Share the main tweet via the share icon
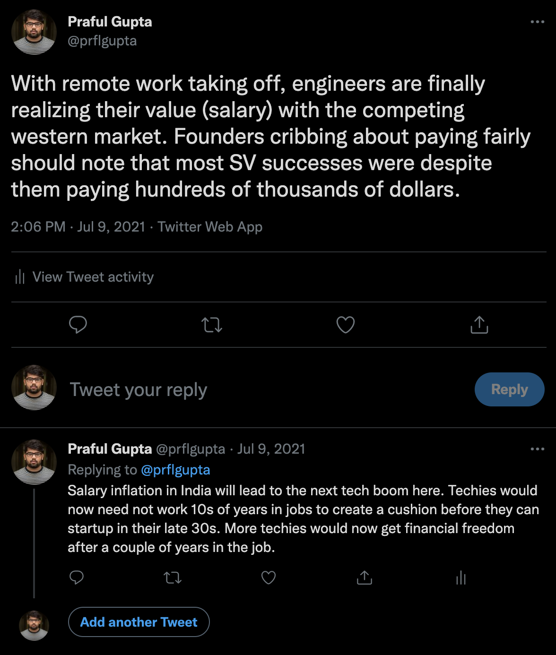The image size is (556, 655). point(479,325)
